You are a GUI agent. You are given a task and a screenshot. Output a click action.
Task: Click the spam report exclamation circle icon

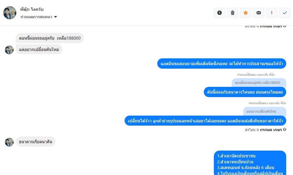tap(219, 13)
